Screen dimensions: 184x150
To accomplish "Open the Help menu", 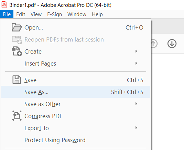I will [97, 14].
